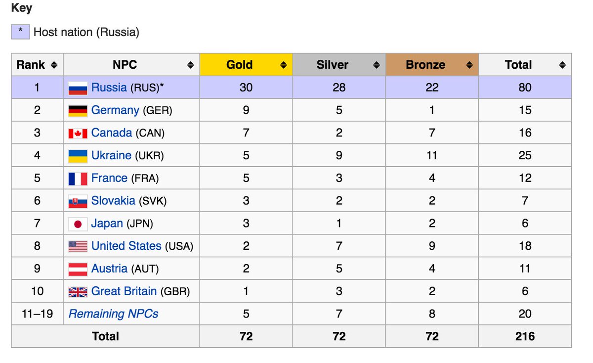Open the France link
593x363 pixels.
point(109,178)
